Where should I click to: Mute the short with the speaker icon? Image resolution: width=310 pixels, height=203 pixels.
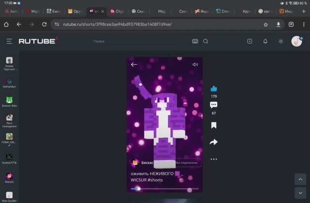(195, 64)
